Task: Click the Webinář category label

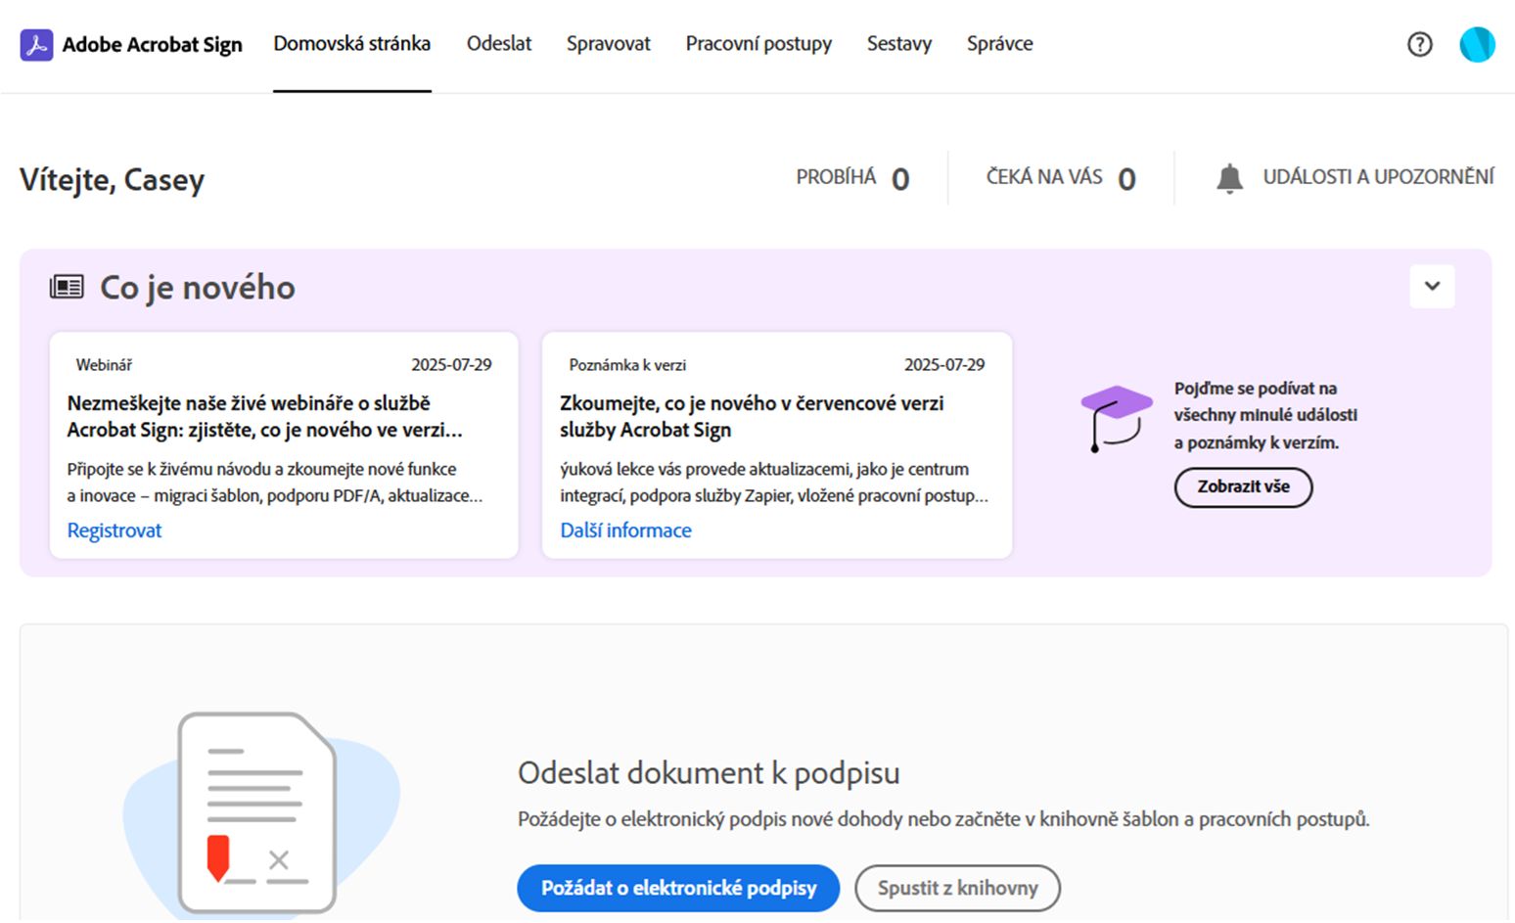Action: click(104, 365)
